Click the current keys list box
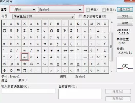 [80, 94]
